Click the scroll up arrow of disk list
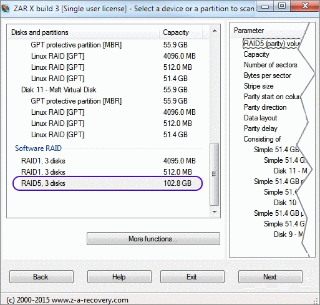 coord(215,31)
